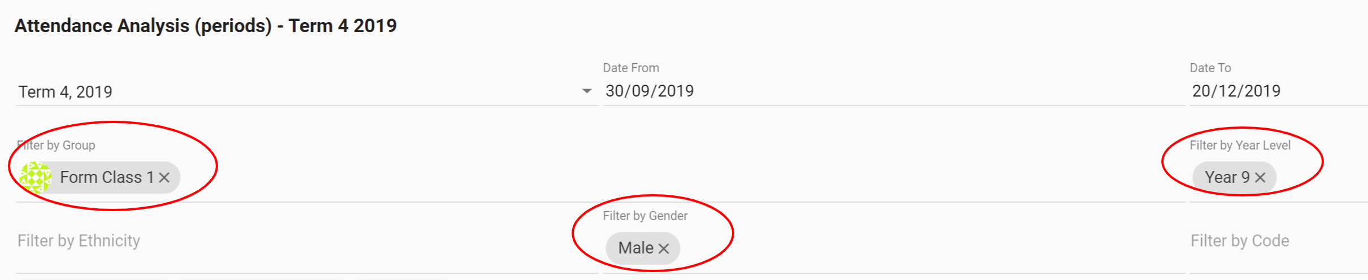Click the Filter by Year Level label
1368x280 pixels.
coord(1240,145)
